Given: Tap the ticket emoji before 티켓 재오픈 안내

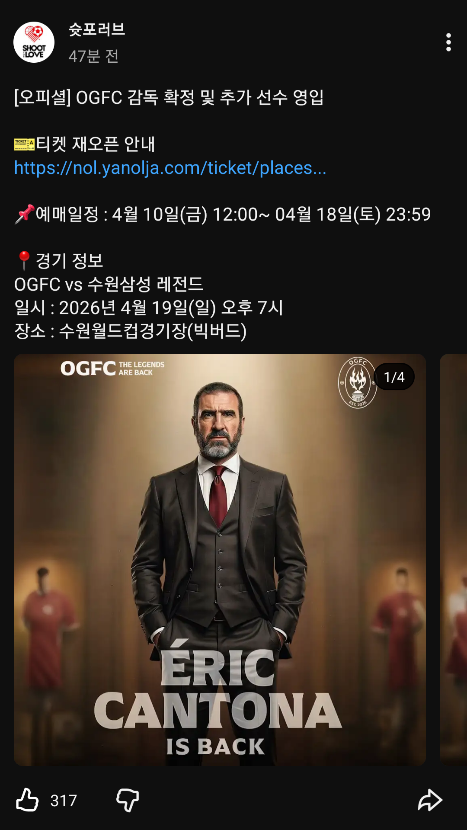Looking at the screenshot, I should (24, 144).
